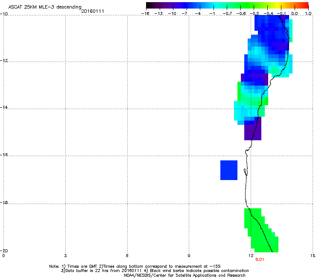Click the color bar label "-1"
The image size is (316, 278).
point(212,14)
